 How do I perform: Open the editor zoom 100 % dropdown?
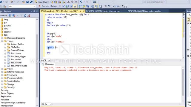coord(49,60)
